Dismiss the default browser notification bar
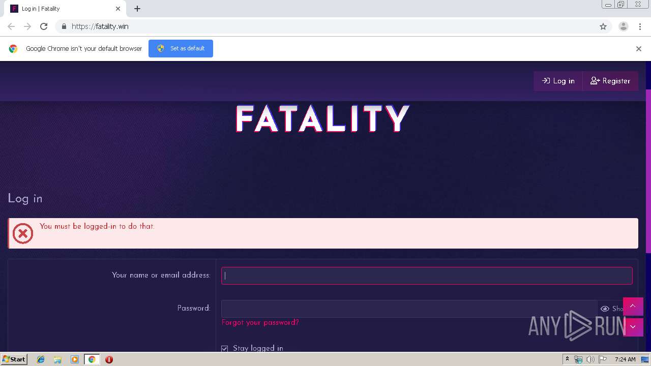 [x=639, y=49]
